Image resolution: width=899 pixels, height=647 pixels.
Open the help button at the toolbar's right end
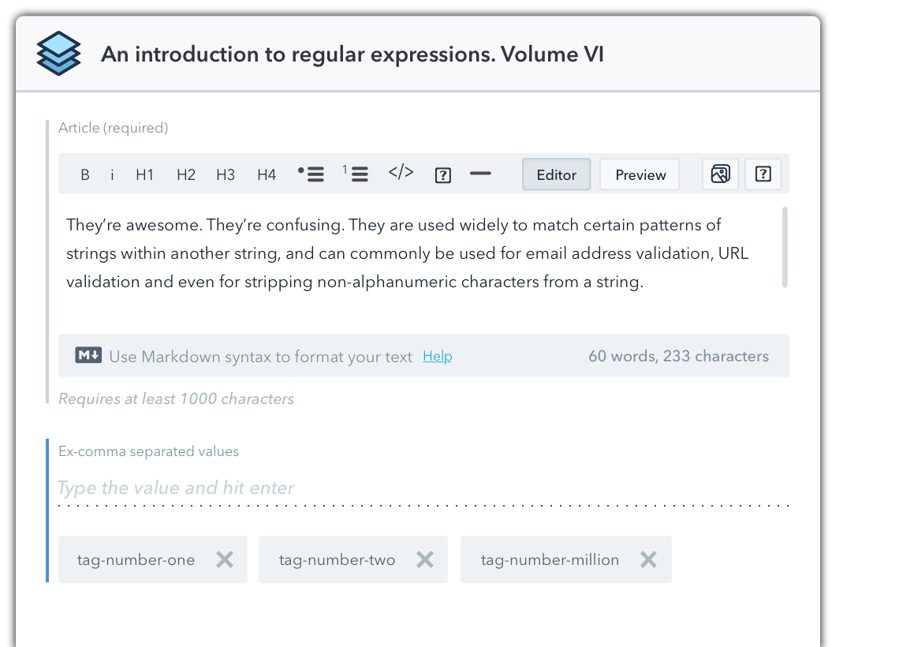click(x=763, y=174)
